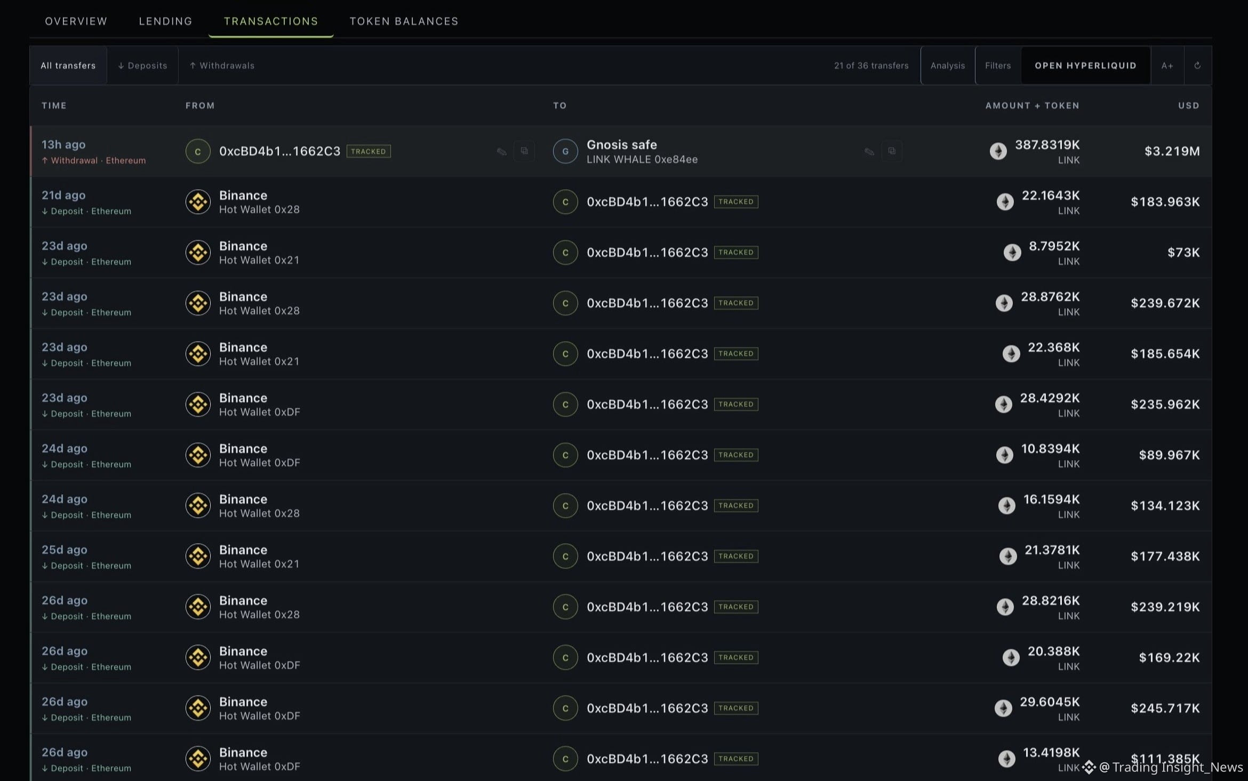Select the Transactions tab

click(x=271, y=21)
